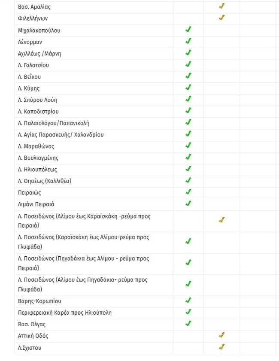Image resolution: width=279 pixels, height=361 pixels.
Task: Click the green checkmark for Λιμάνι Πειραιά
Action: coord(188,203)
